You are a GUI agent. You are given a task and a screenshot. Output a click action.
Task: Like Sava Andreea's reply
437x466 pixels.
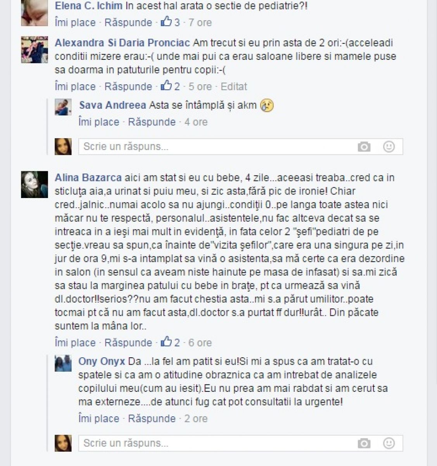[x=99, y=122]
